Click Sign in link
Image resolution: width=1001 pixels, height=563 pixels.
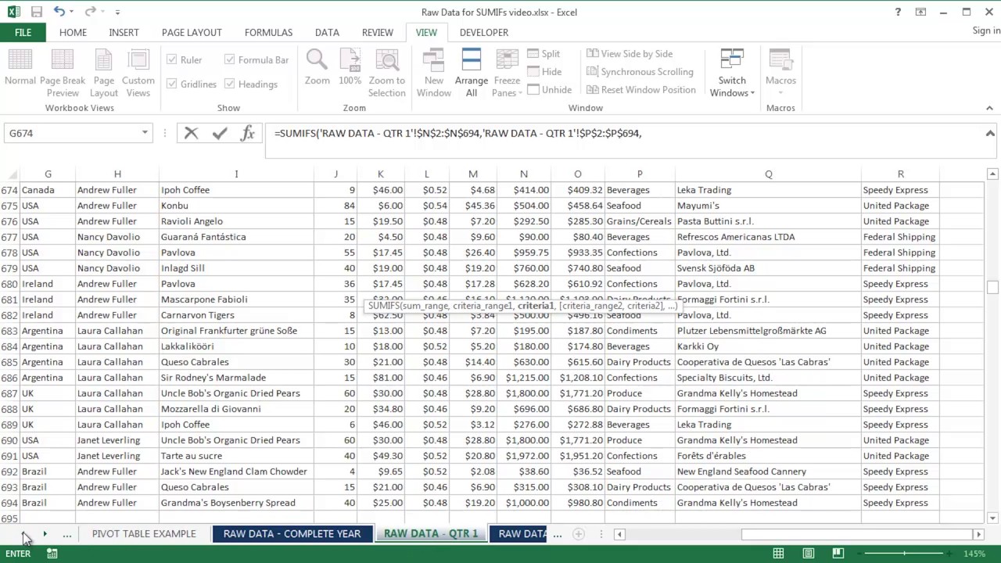click(x=986, y=30)
